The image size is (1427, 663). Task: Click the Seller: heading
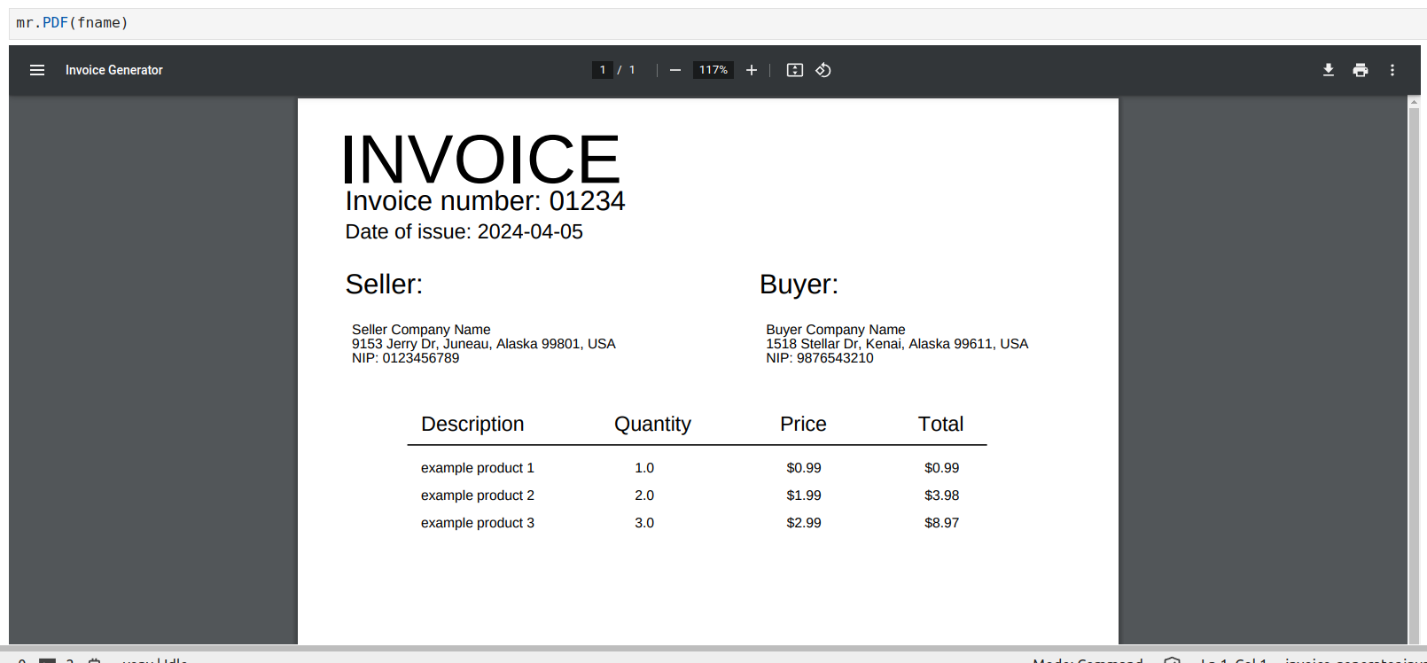(x=384, y=285)
